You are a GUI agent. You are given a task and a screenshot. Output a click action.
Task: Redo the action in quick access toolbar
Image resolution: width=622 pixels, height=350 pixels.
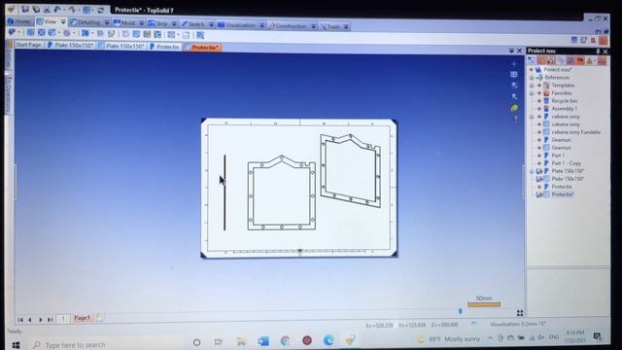tap(71, 9)
